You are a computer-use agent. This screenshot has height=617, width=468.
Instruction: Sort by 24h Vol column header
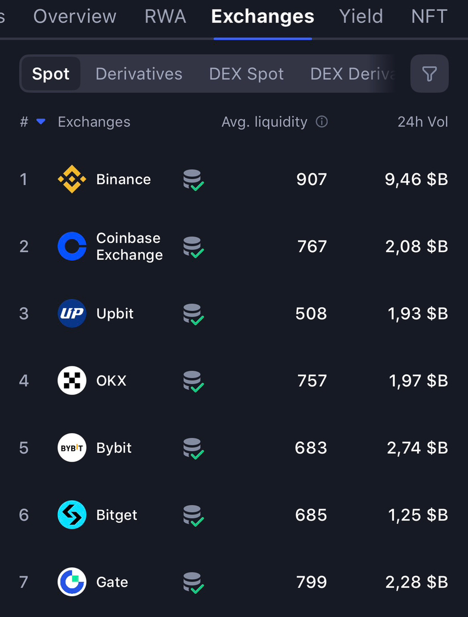(422, 122)
